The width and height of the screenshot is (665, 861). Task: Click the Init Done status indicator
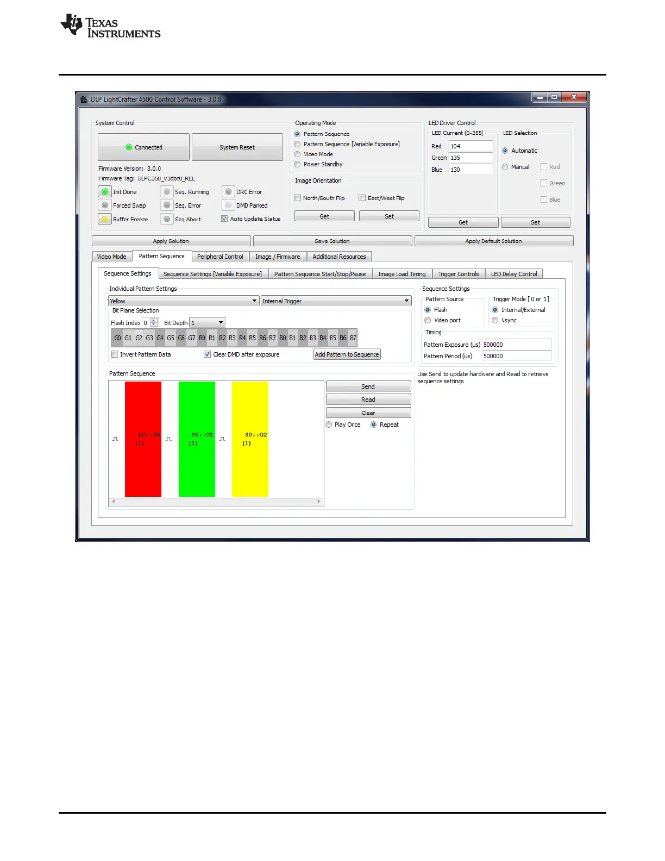(x=105, y=192)
